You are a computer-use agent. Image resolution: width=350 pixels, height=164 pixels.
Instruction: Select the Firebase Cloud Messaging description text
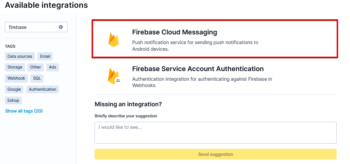(195, 46)
